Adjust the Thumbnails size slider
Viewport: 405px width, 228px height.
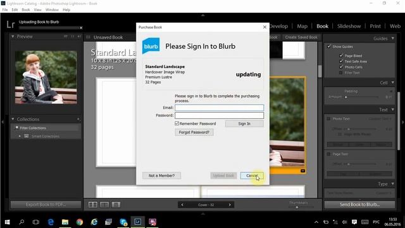coord(297,207)
